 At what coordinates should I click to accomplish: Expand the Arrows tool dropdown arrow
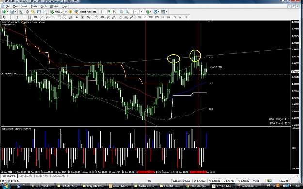tap(92, 17)
